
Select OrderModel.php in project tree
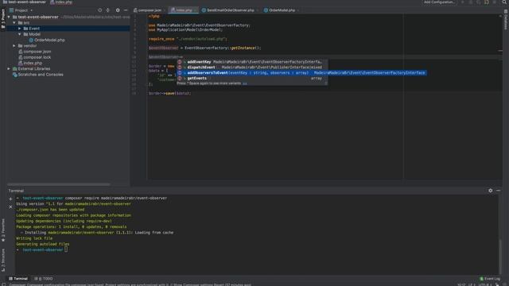(x=47, y=40)
